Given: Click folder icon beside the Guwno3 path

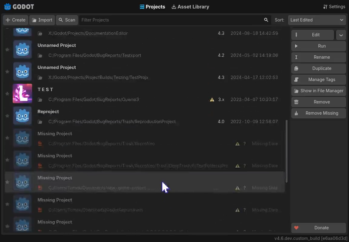Looking at the screenshot, I should (40, 100).
